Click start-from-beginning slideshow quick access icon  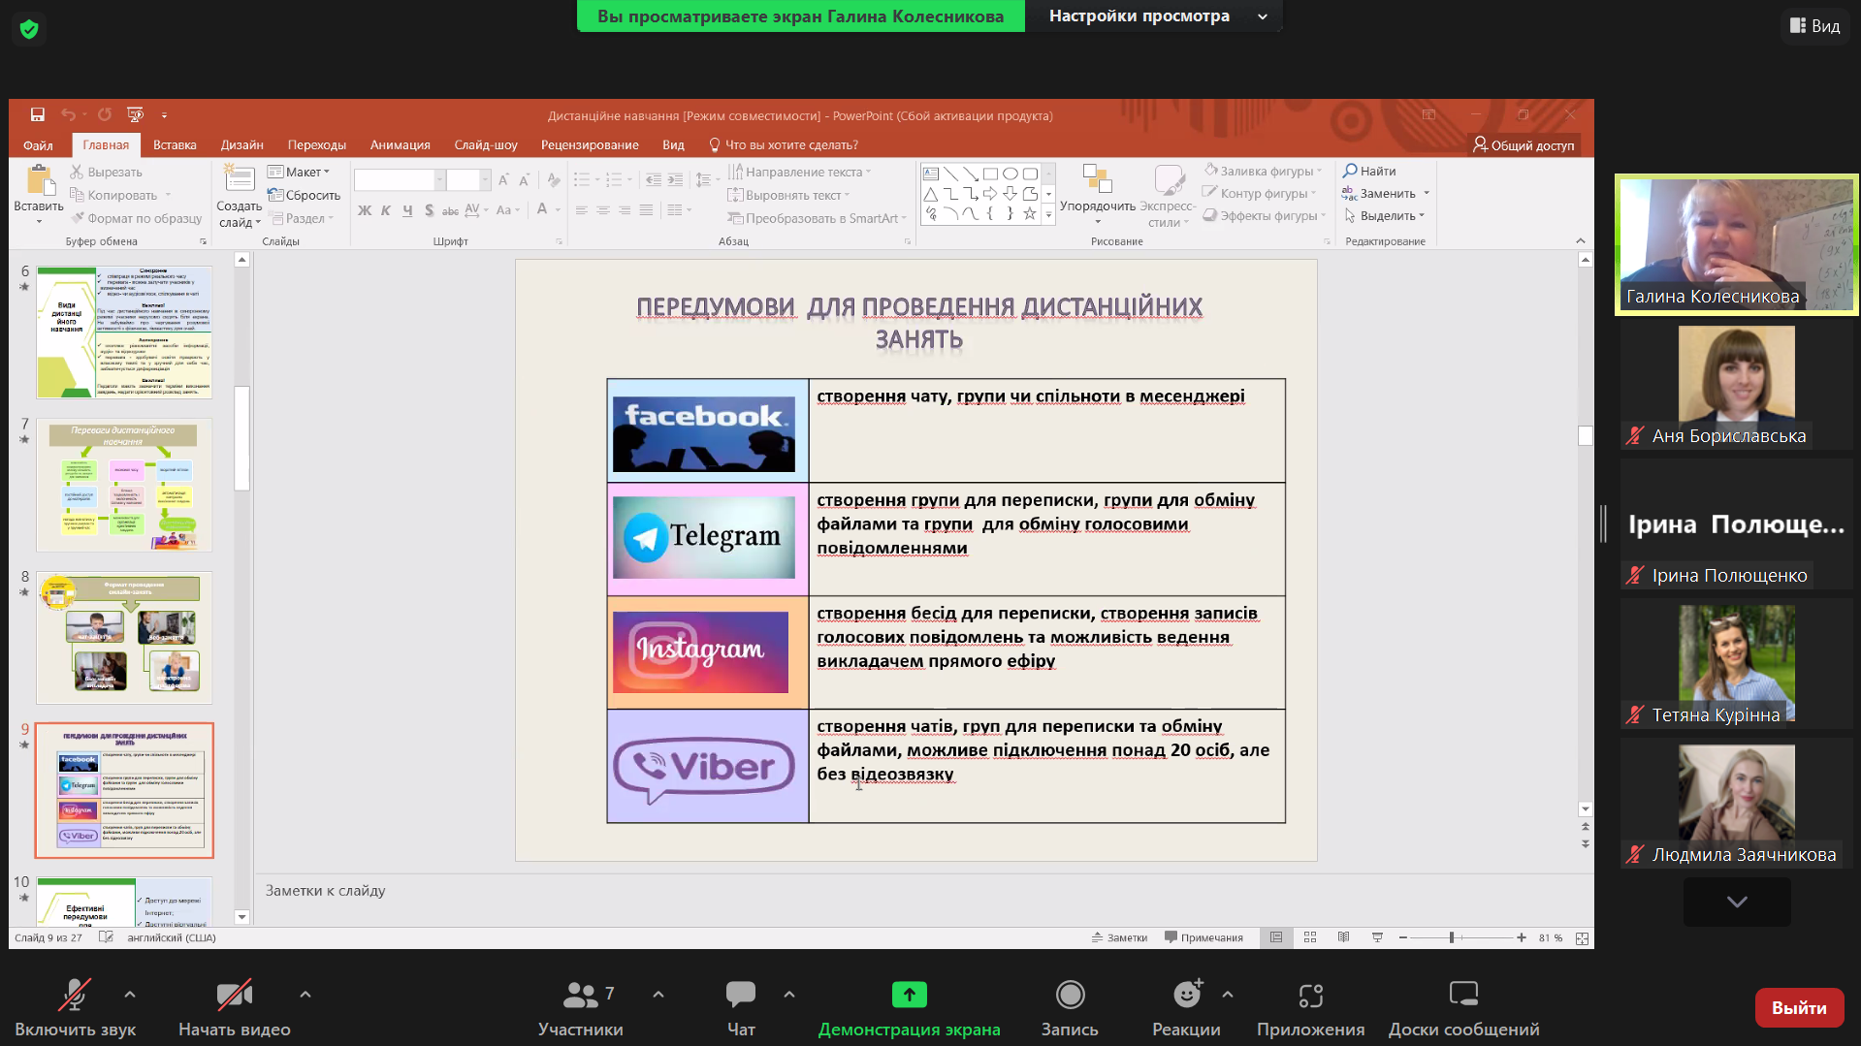[x=136, y=114]
